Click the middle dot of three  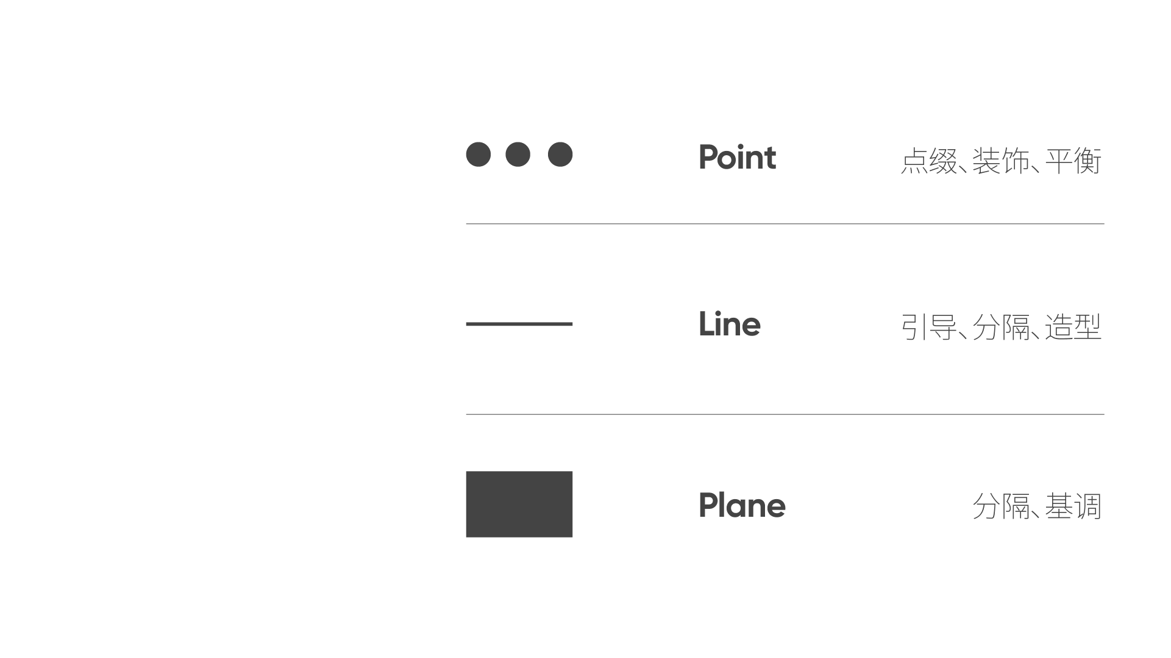click(518, 155)
